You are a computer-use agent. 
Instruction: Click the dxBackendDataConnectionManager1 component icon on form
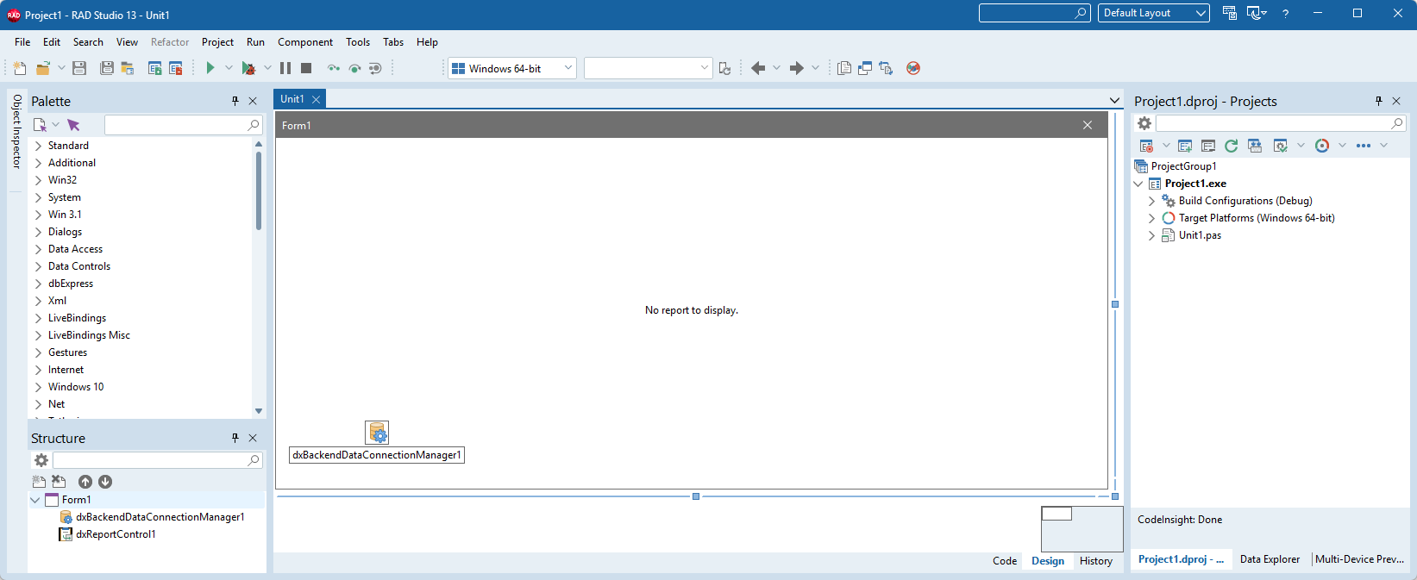pyautogui.click(x=377, y=432)
